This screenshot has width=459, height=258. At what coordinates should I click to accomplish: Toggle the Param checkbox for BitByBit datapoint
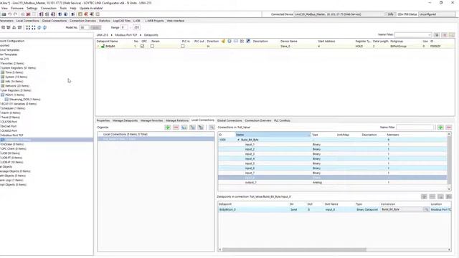pos(152,46)
